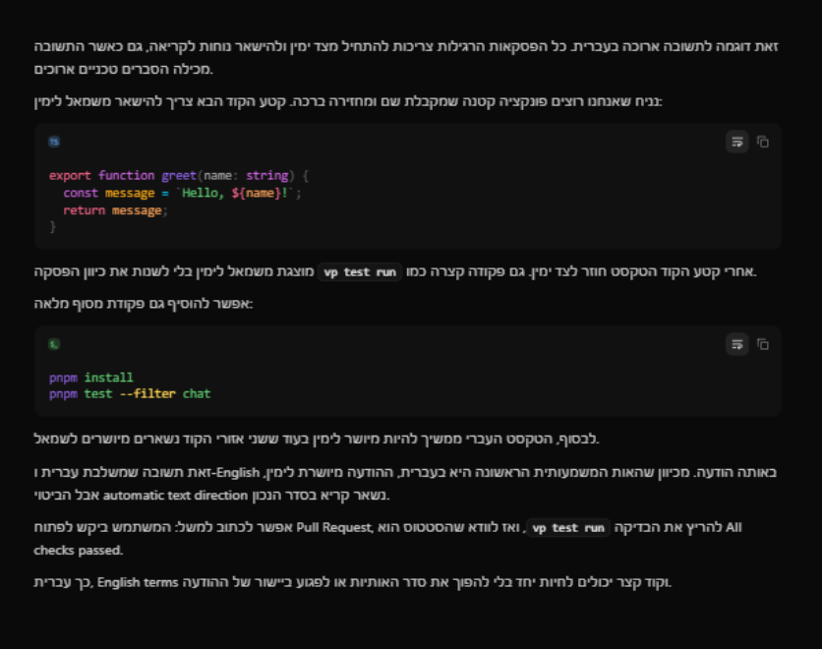Click the 'string' type annotation
Screen dimensions: 822x649
(x=266, y=176)
